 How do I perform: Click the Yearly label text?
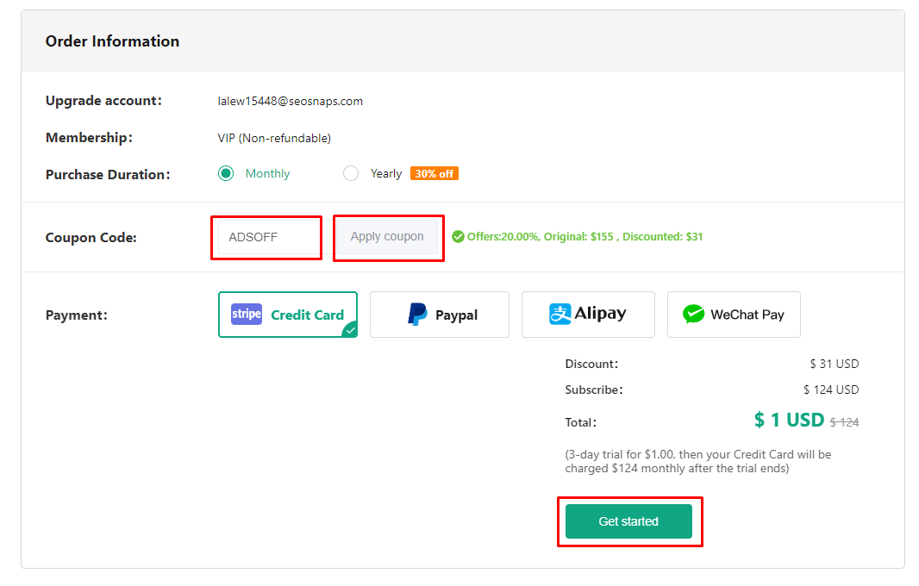[x=386, y=173]
